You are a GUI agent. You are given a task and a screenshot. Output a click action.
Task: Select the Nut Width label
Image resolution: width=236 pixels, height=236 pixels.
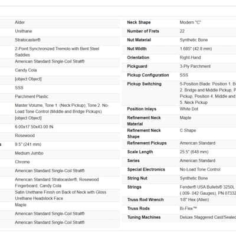coord(137,49)
